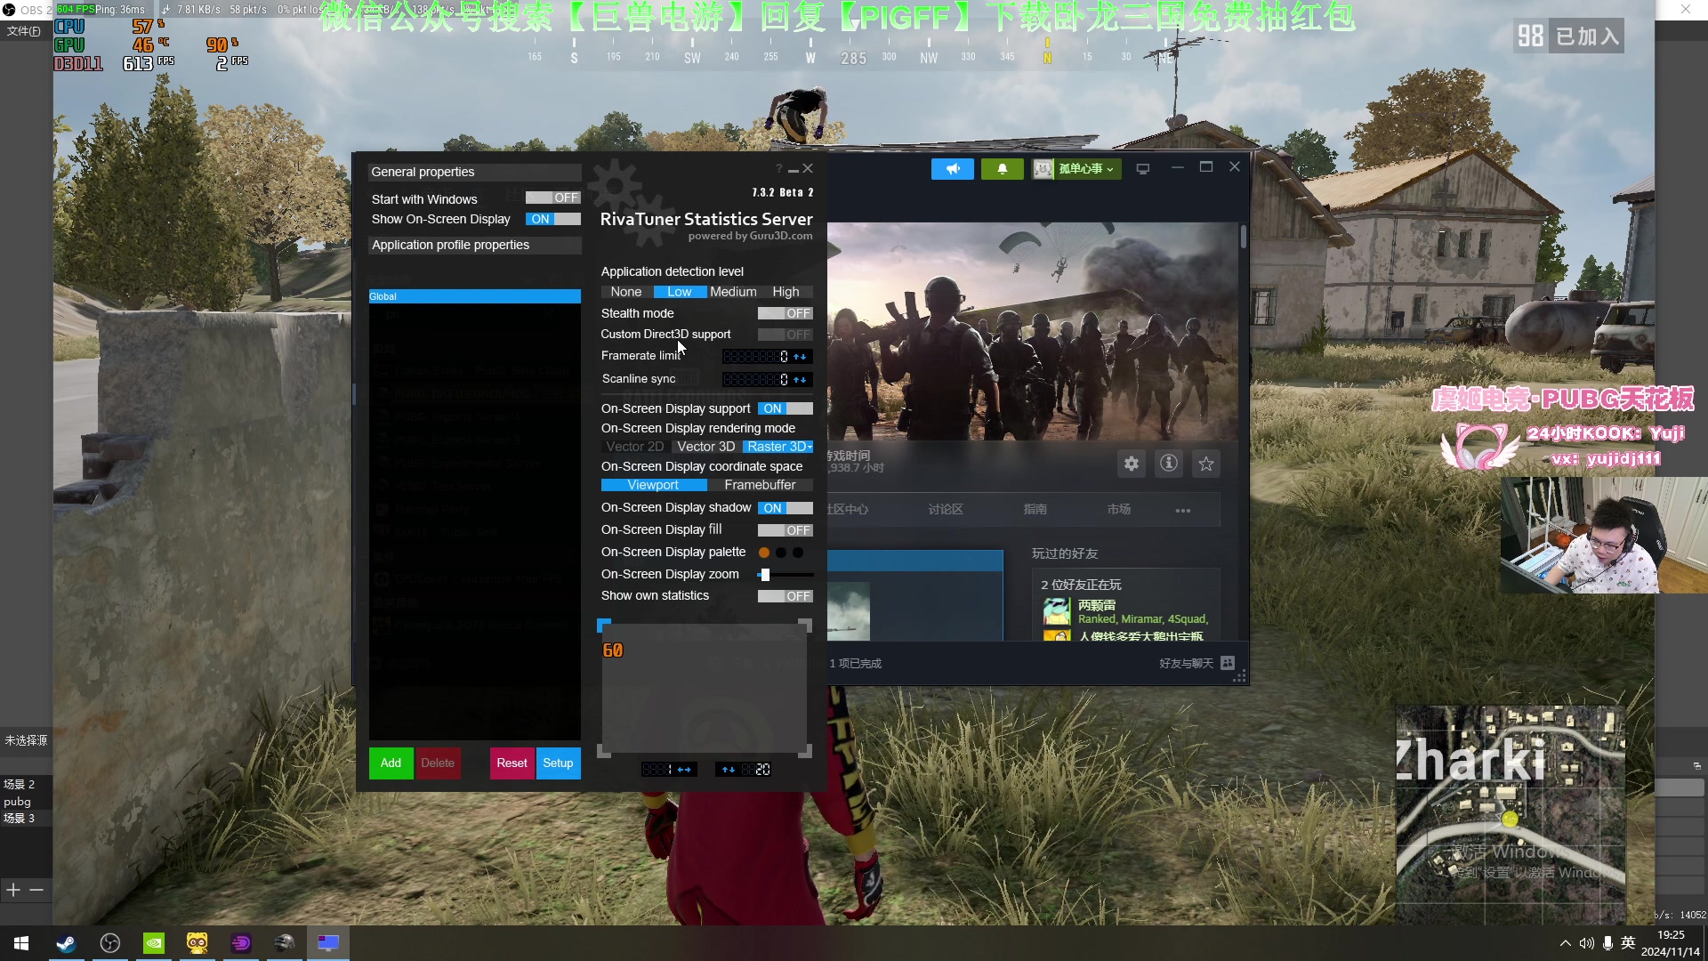Image resolution: width=1708 pixels, height=961 pixels.
Task: Open purple app icon in taskbar
Action: pos(241,943)
